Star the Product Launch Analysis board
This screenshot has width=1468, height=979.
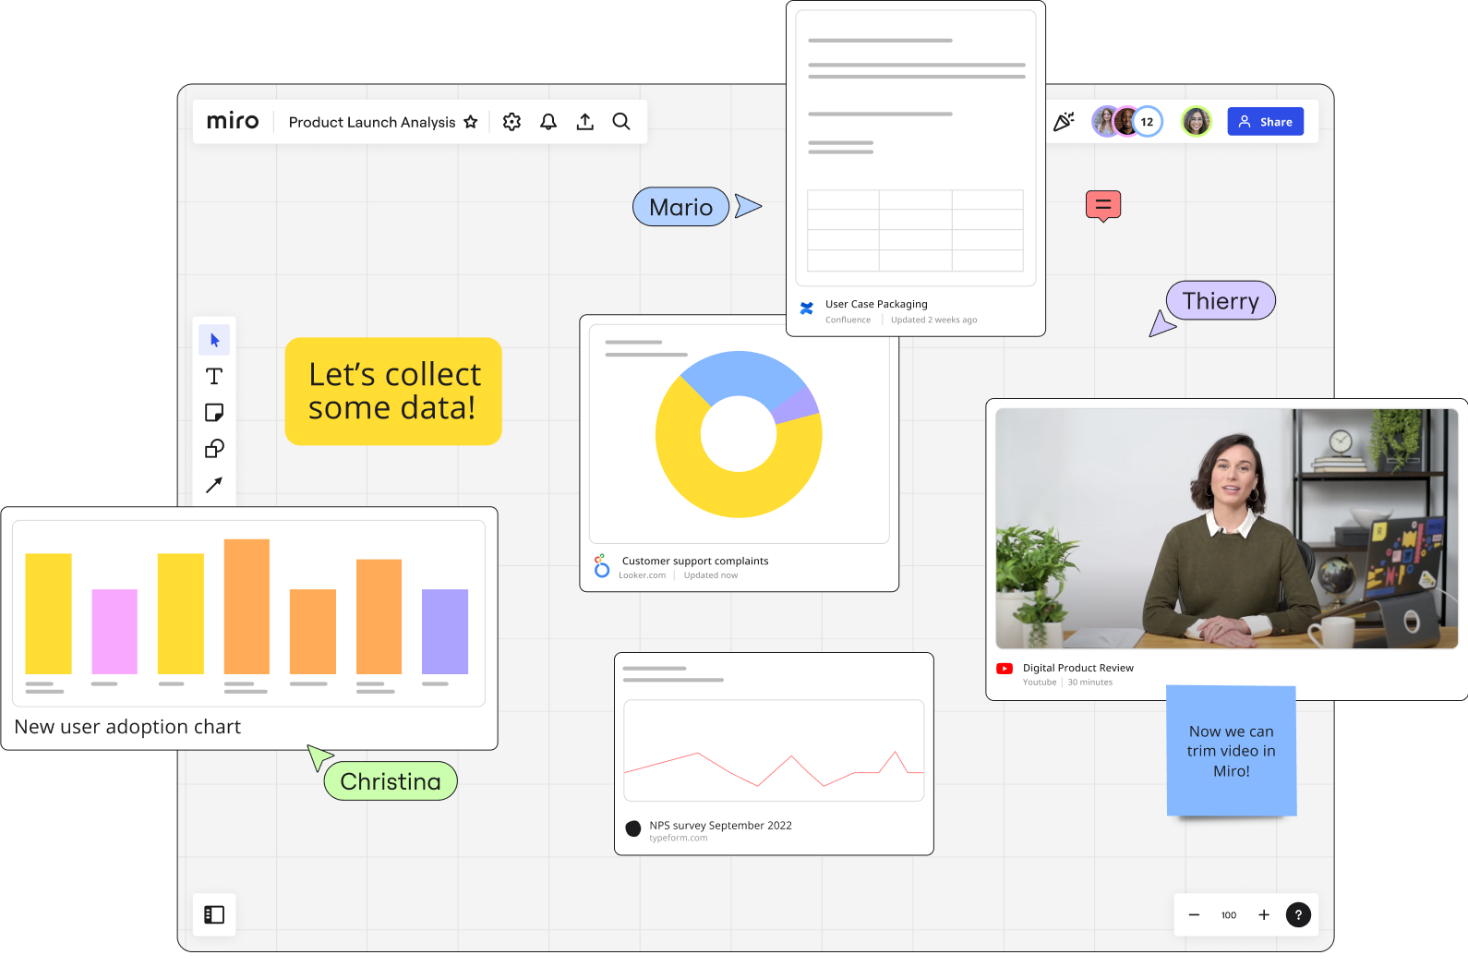tap(471, 122)
